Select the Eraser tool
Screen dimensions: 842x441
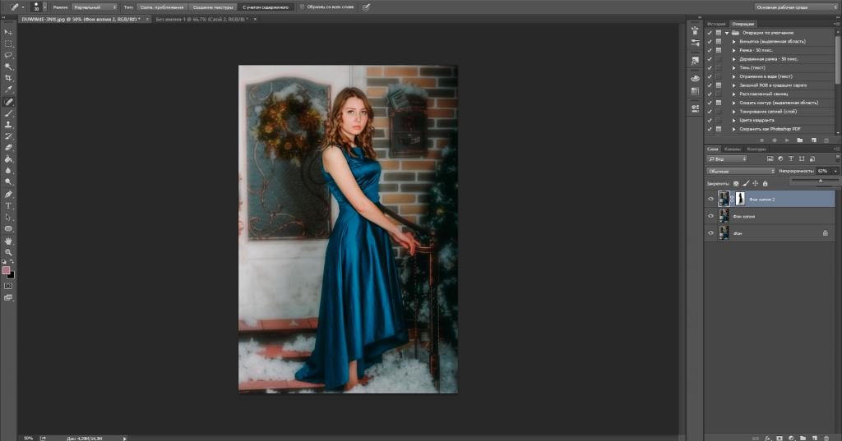coord(8,148)
